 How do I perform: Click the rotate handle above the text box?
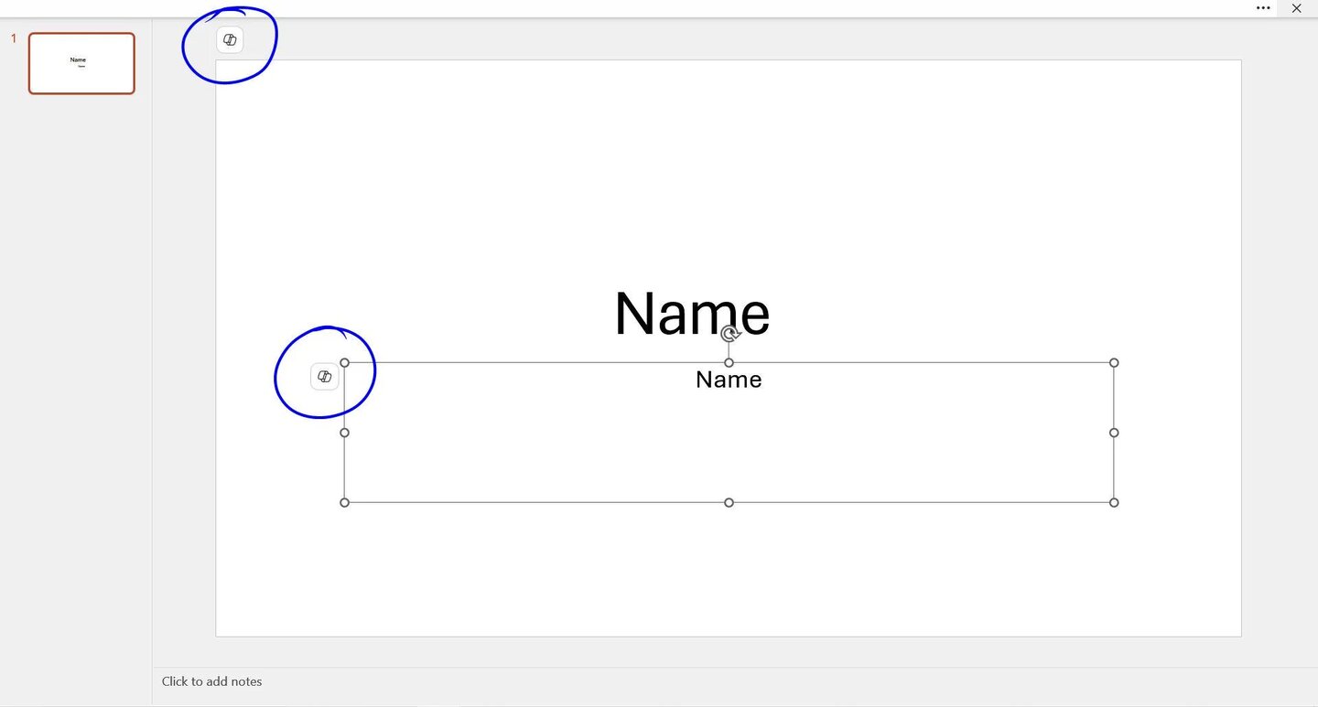[x=729, y=334]
